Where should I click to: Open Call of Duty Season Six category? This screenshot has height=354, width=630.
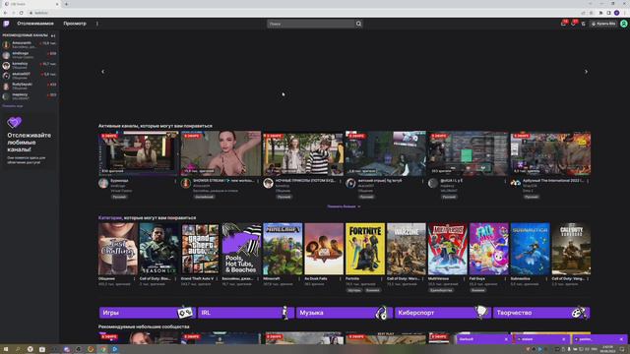tap(159, 249)
